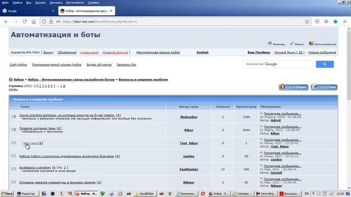Open Ваш Профиль link

(259, 53)
